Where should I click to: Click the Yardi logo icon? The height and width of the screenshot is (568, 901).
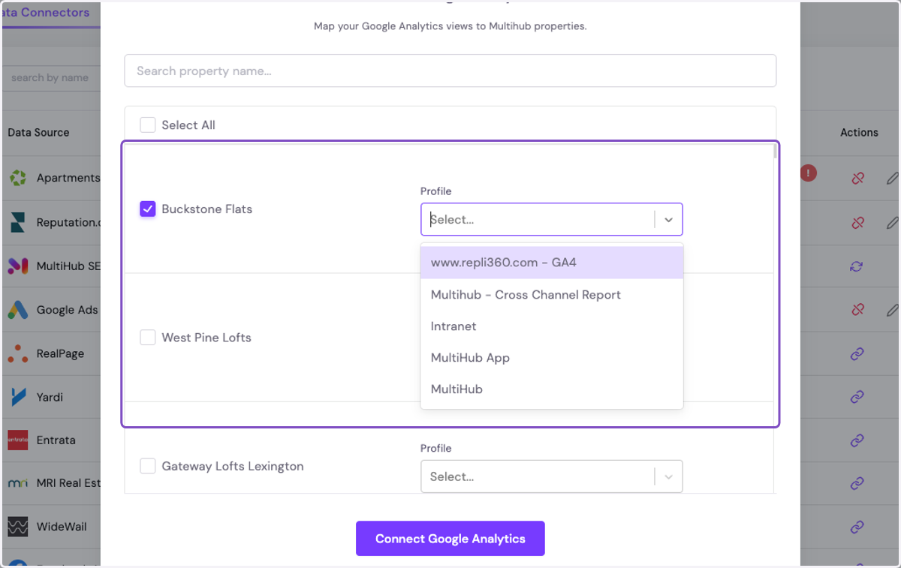[x=17, y=397]
